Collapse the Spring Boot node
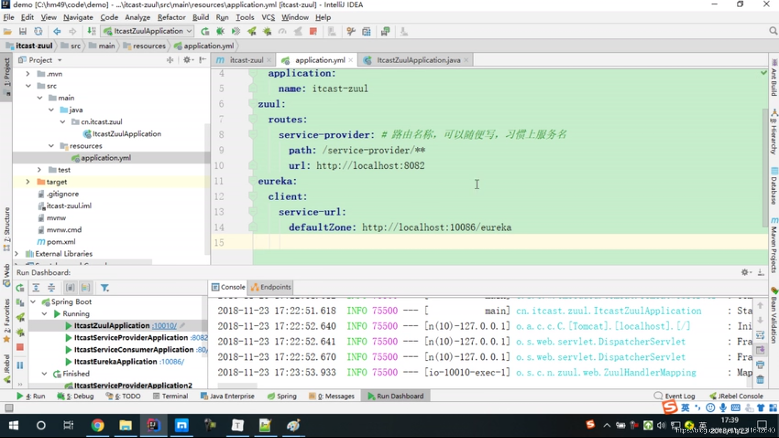Image resolution: width=779 pixels, height=438 pixels. pyautogui.click(x=33, y=302)
